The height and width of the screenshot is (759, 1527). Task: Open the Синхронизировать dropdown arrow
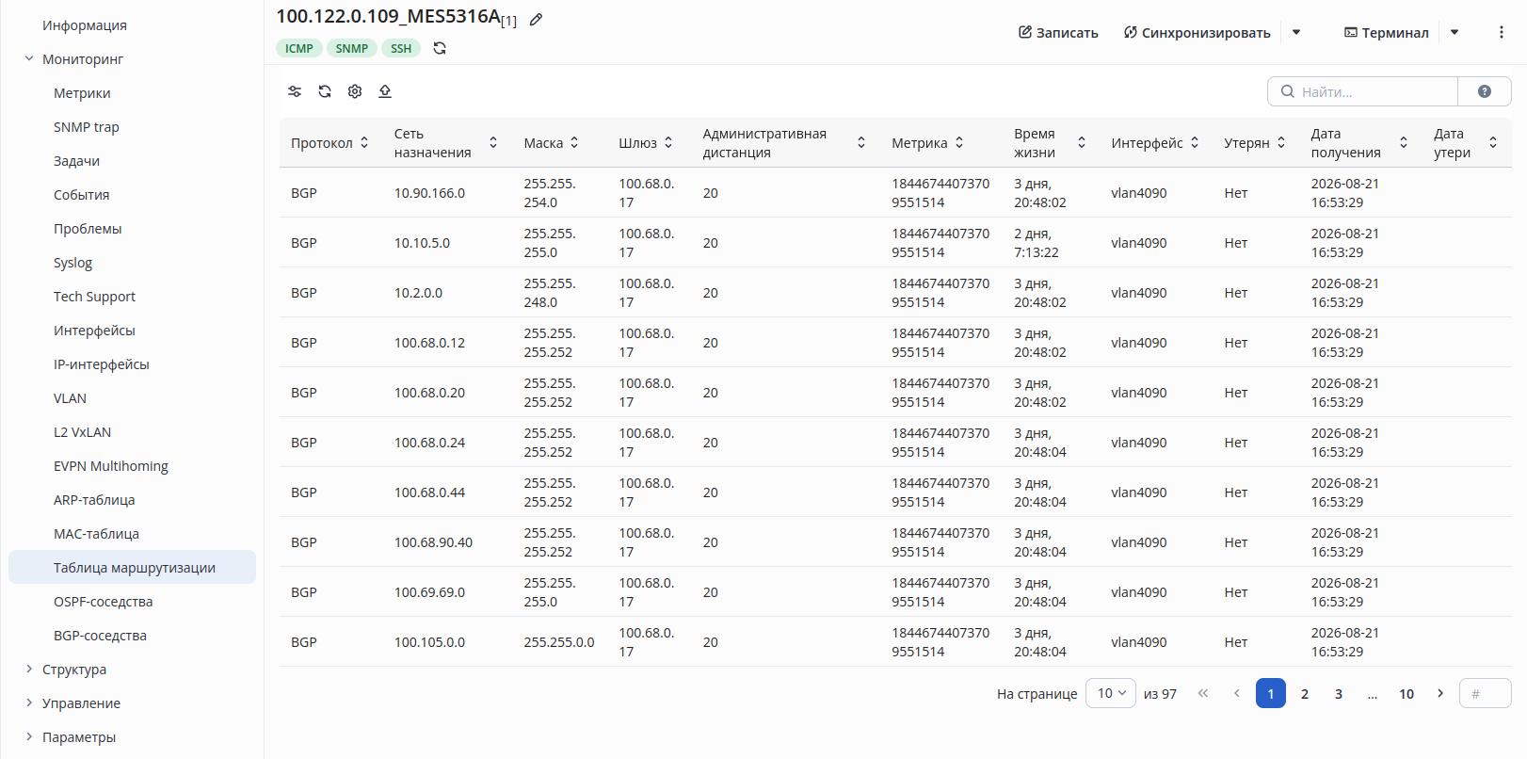click(x=1296, y=32)
